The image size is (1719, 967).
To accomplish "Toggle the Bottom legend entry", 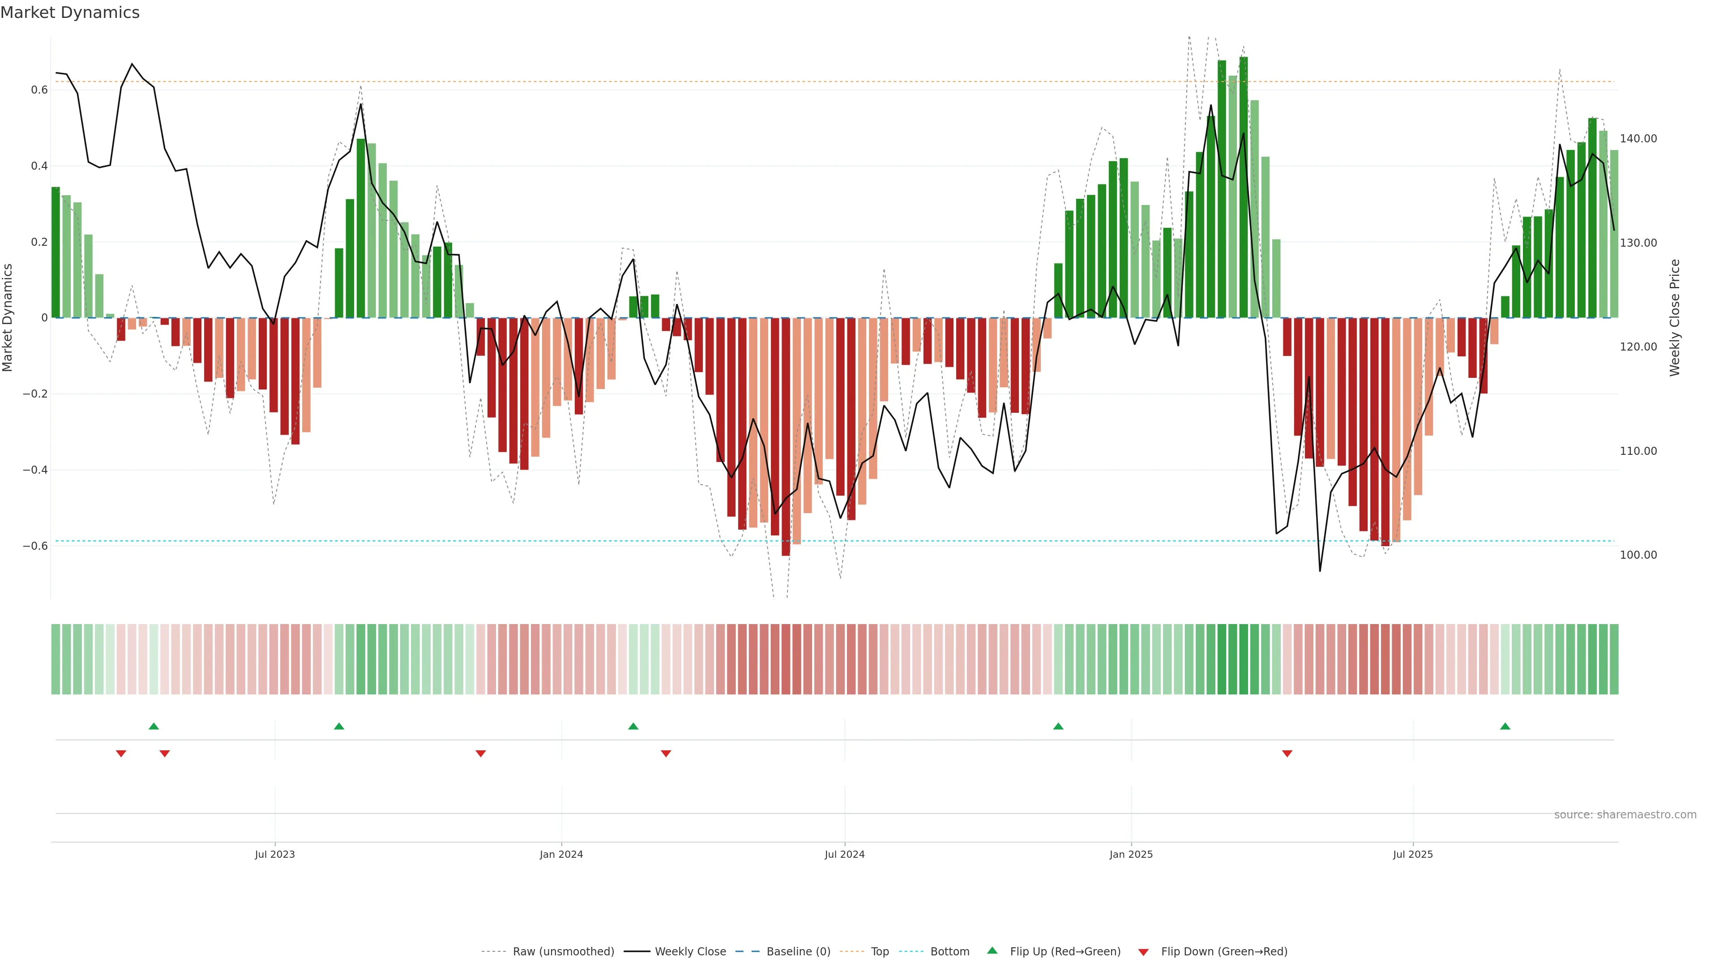I will [x=949, y=952].
